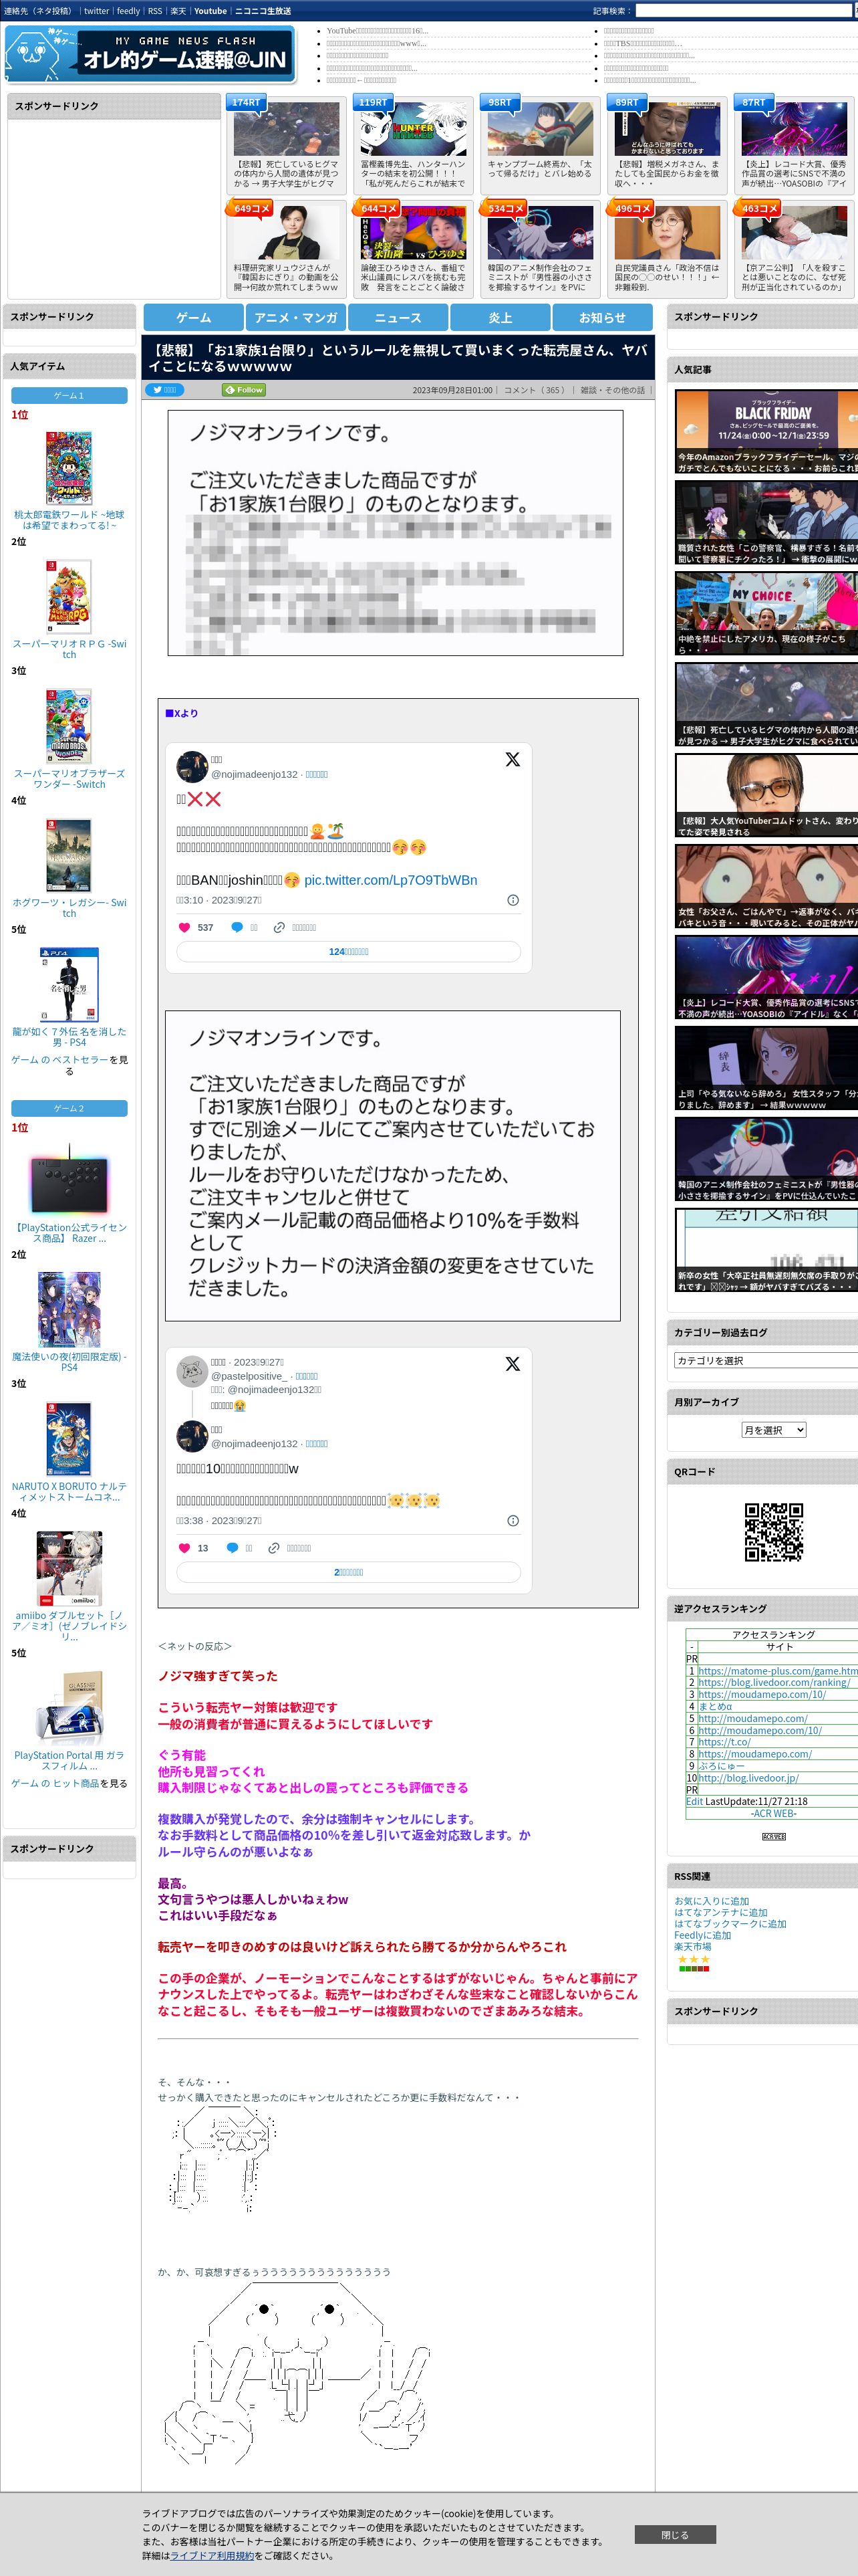
Task: Click the 桃太郎電鉄ワールド product thumbnail
Action: pos(69,468)
